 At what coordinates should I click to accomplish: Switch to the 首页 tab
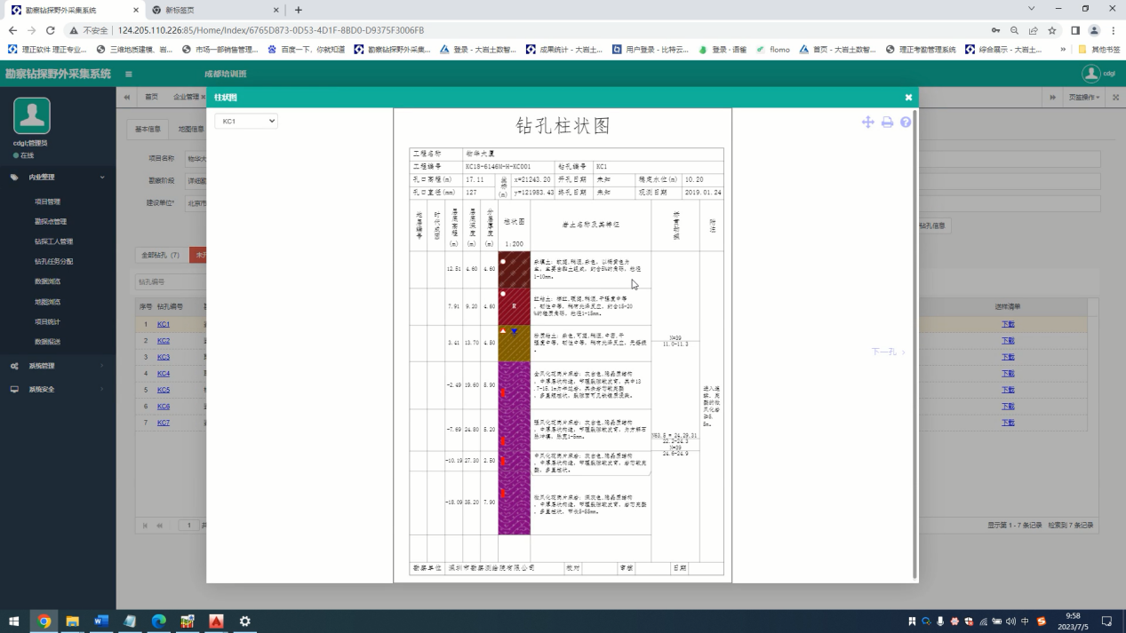point(152,98)
